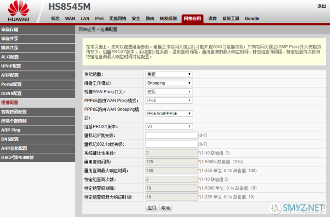The image size is (330, 217).
Task: Click the 重标记802.1p优先级 input field
Action: [171, 144]
